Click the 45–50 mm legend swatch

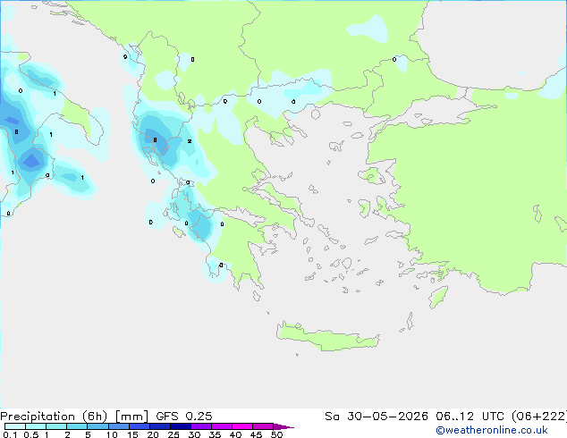pyautogui.click(x=263, y=426)
